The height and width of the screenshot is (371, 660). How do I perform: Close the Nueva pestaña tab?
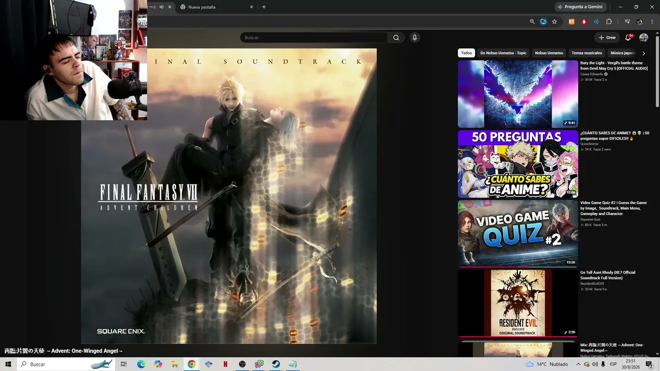[x=252, y=7]
